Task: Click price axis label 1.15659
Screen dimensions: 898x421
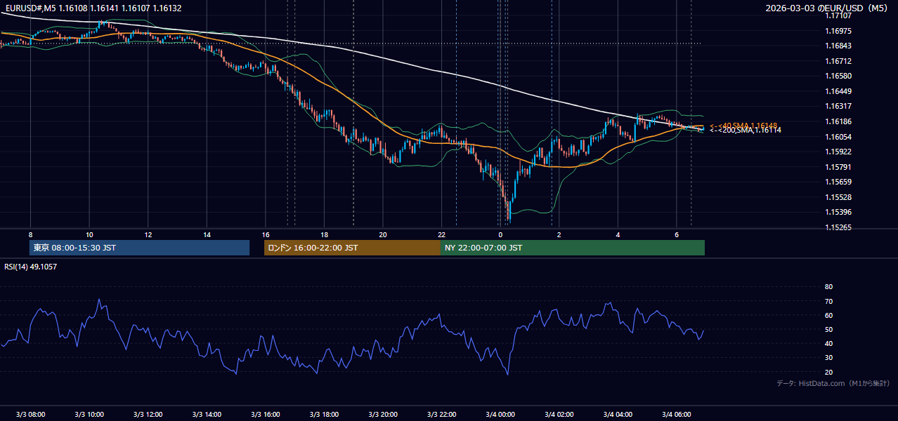Action: (x=838, y=182)
